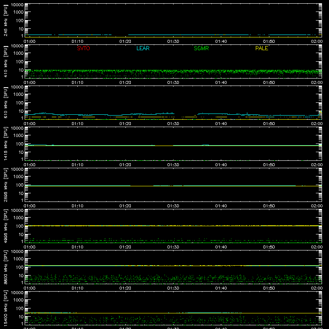Select the '8800 MHz [SFU]' axis title

[x=5, y=267]
